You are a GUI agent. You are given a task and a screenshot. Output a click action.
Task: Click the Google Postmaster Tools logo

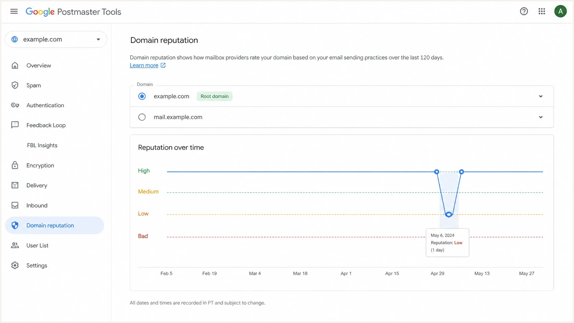coord(73,12)
